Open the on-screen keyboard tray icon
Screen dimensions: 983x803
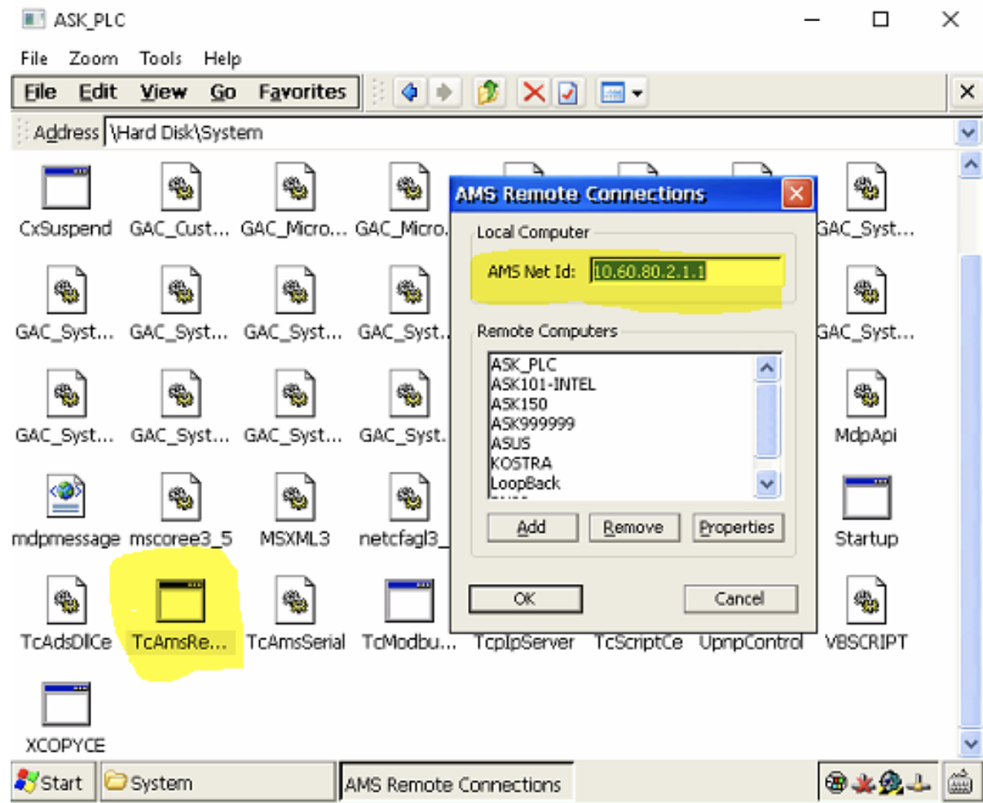(959, 783)
